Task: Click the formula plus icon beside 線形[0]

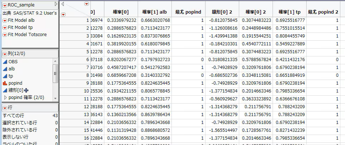Action: [x=27, y=90]
